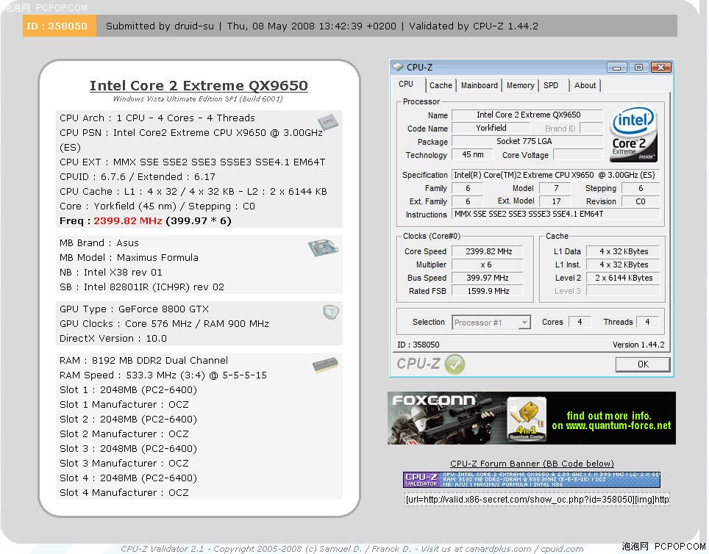Click the GPU Type GeForce 8800 GTX line
The image size is (709, 554).
pos(134,309)
